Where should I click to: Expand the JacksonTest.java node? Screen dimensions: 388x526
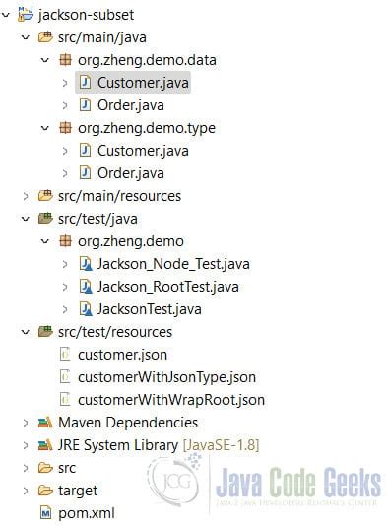point(65,309)
